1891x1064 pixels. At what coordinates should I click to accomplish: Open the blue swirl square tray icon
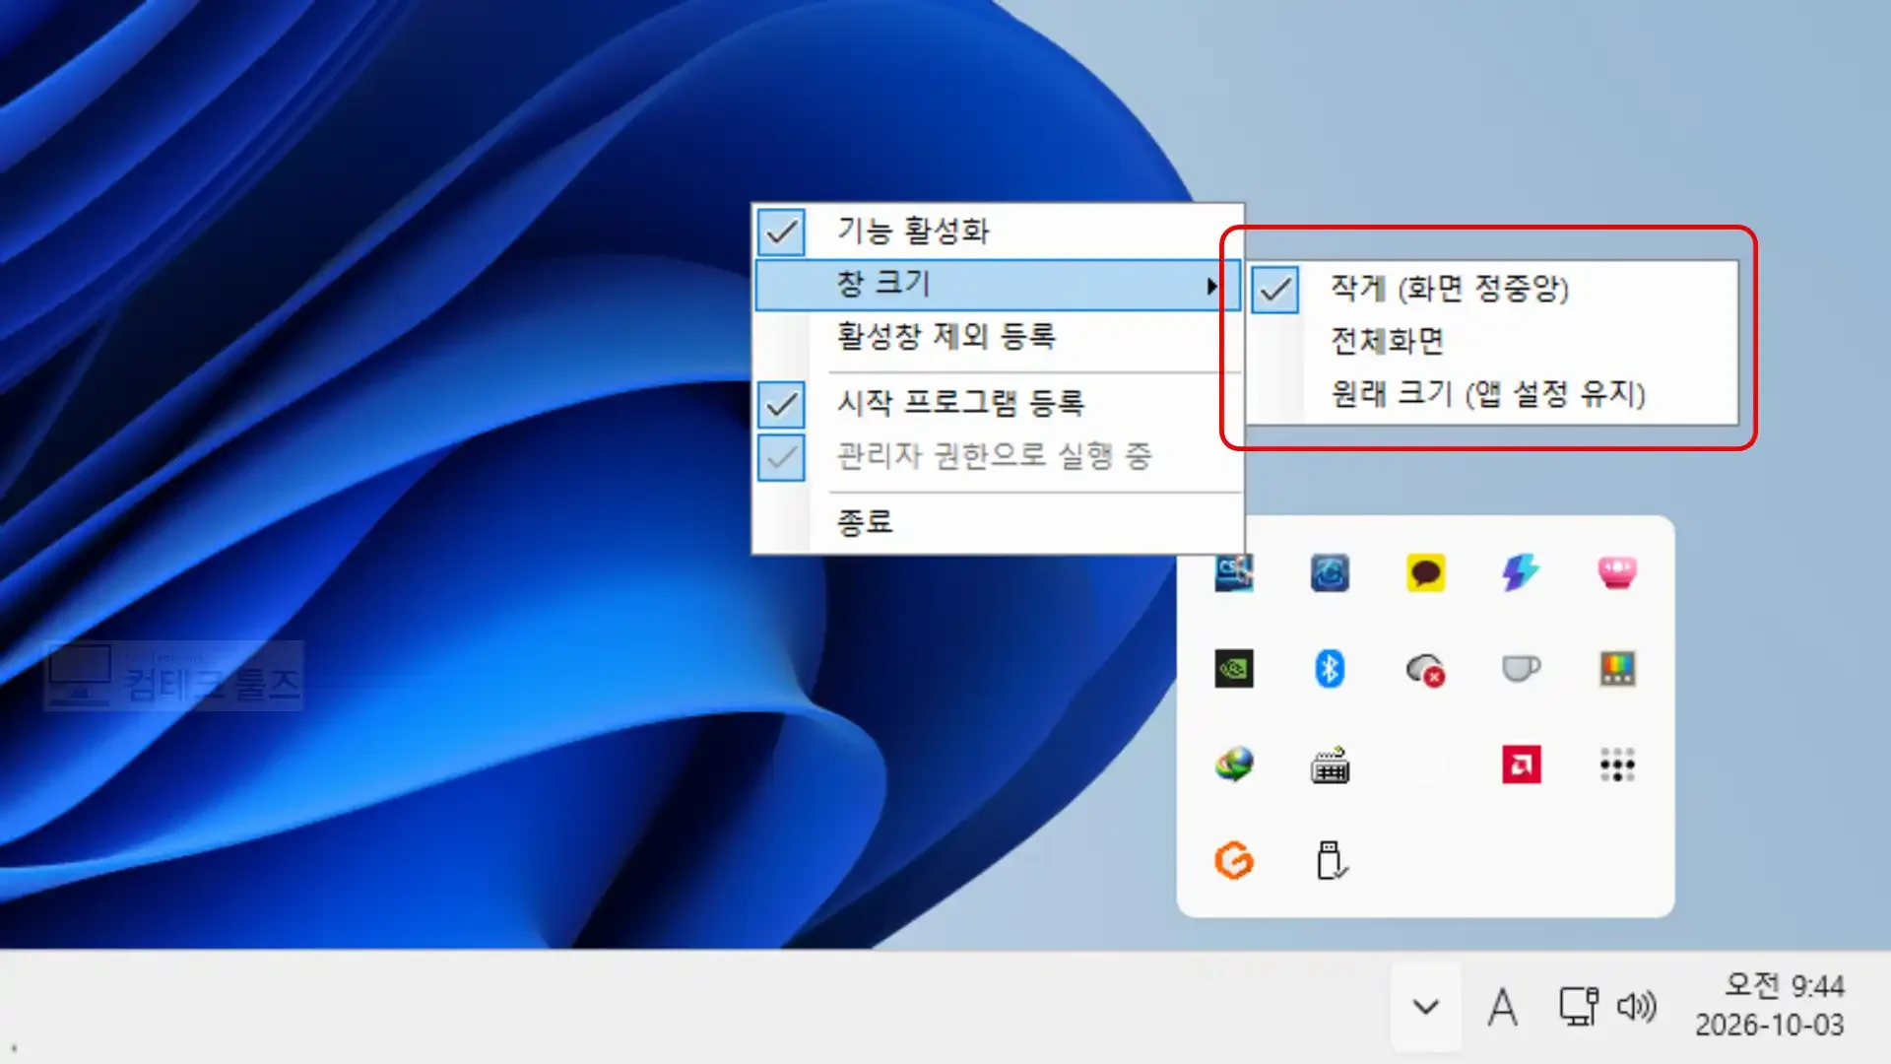coord(1330,572)
